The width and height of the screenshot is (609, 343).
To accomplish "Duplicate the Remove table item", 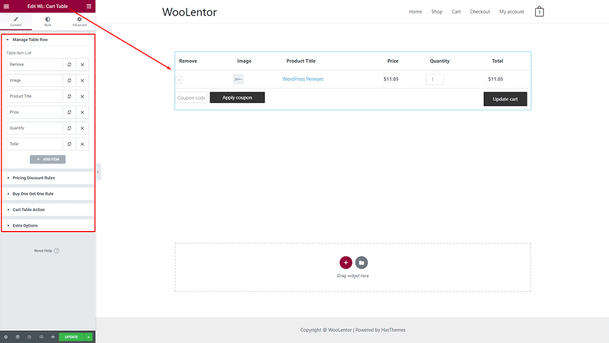I will 69,64.
